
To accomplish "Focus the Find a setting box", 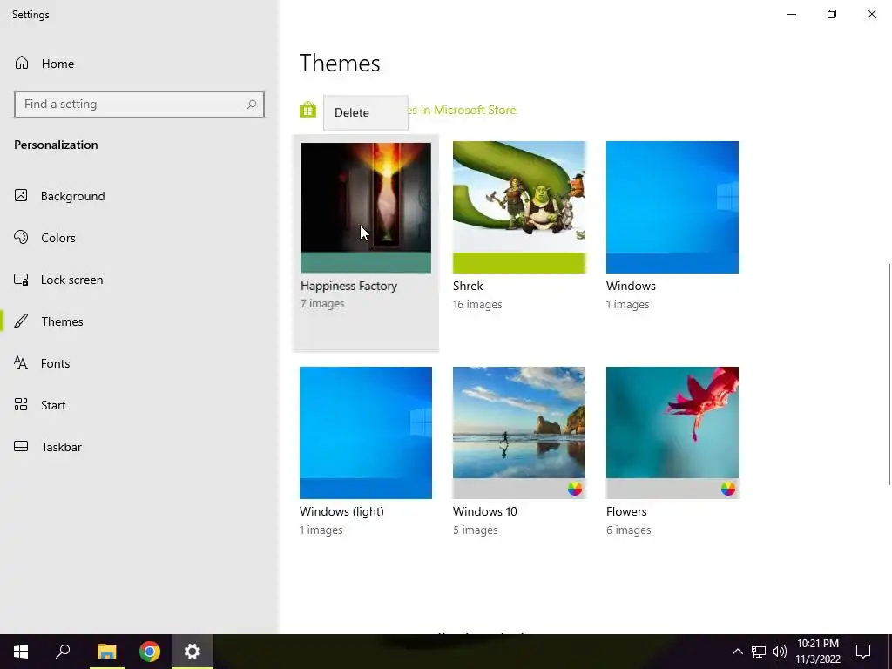I will (139, 105).
